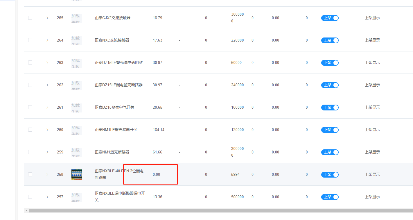Toggle 上架 switch for 正泰DZ15LE塑壳漏电透明款

(x=330, y=63)
